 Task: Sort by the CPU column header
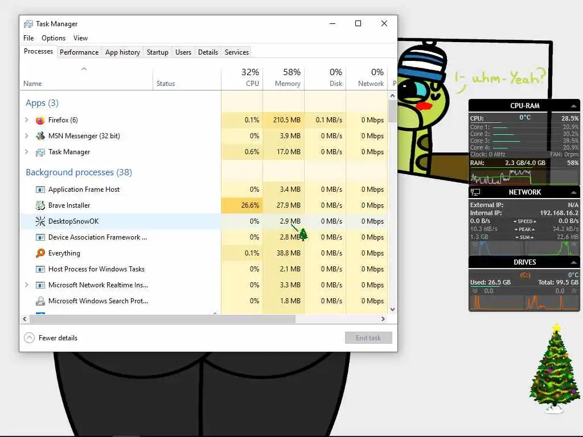(242, 77)
